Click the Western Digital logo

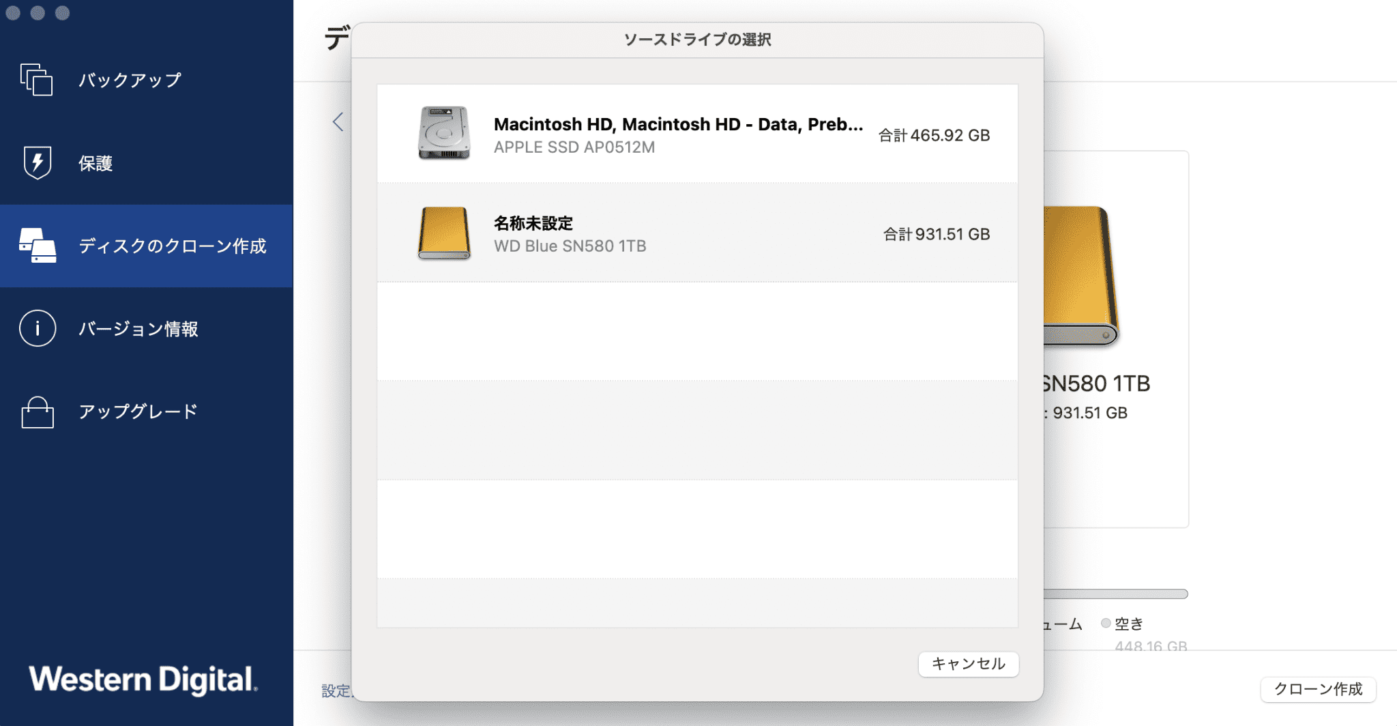[x=143, y=680]
